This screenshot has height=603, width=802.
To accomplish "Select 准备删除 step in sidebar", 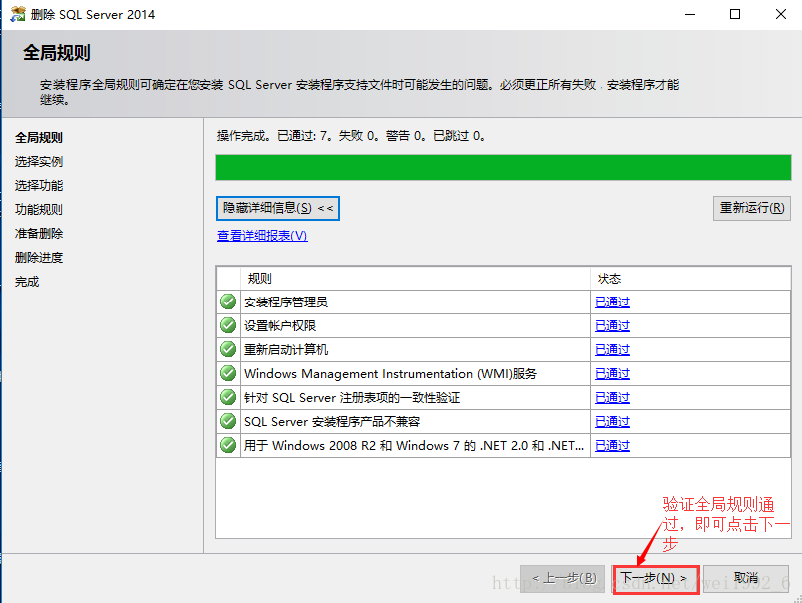I will pos(39,234).
